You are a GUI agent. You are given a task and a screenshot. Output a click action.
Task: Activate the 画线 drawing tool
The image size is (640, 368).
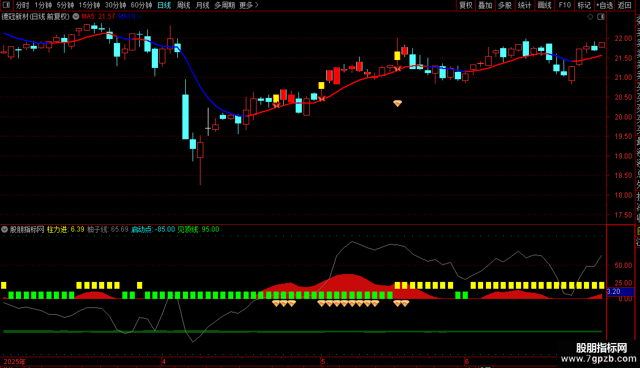pos(544,5)
